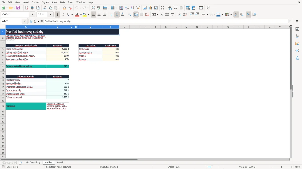Print the spreadsheet using the printer icon
The width and height of the screenshot is (302, 169).
pos(32,8)
